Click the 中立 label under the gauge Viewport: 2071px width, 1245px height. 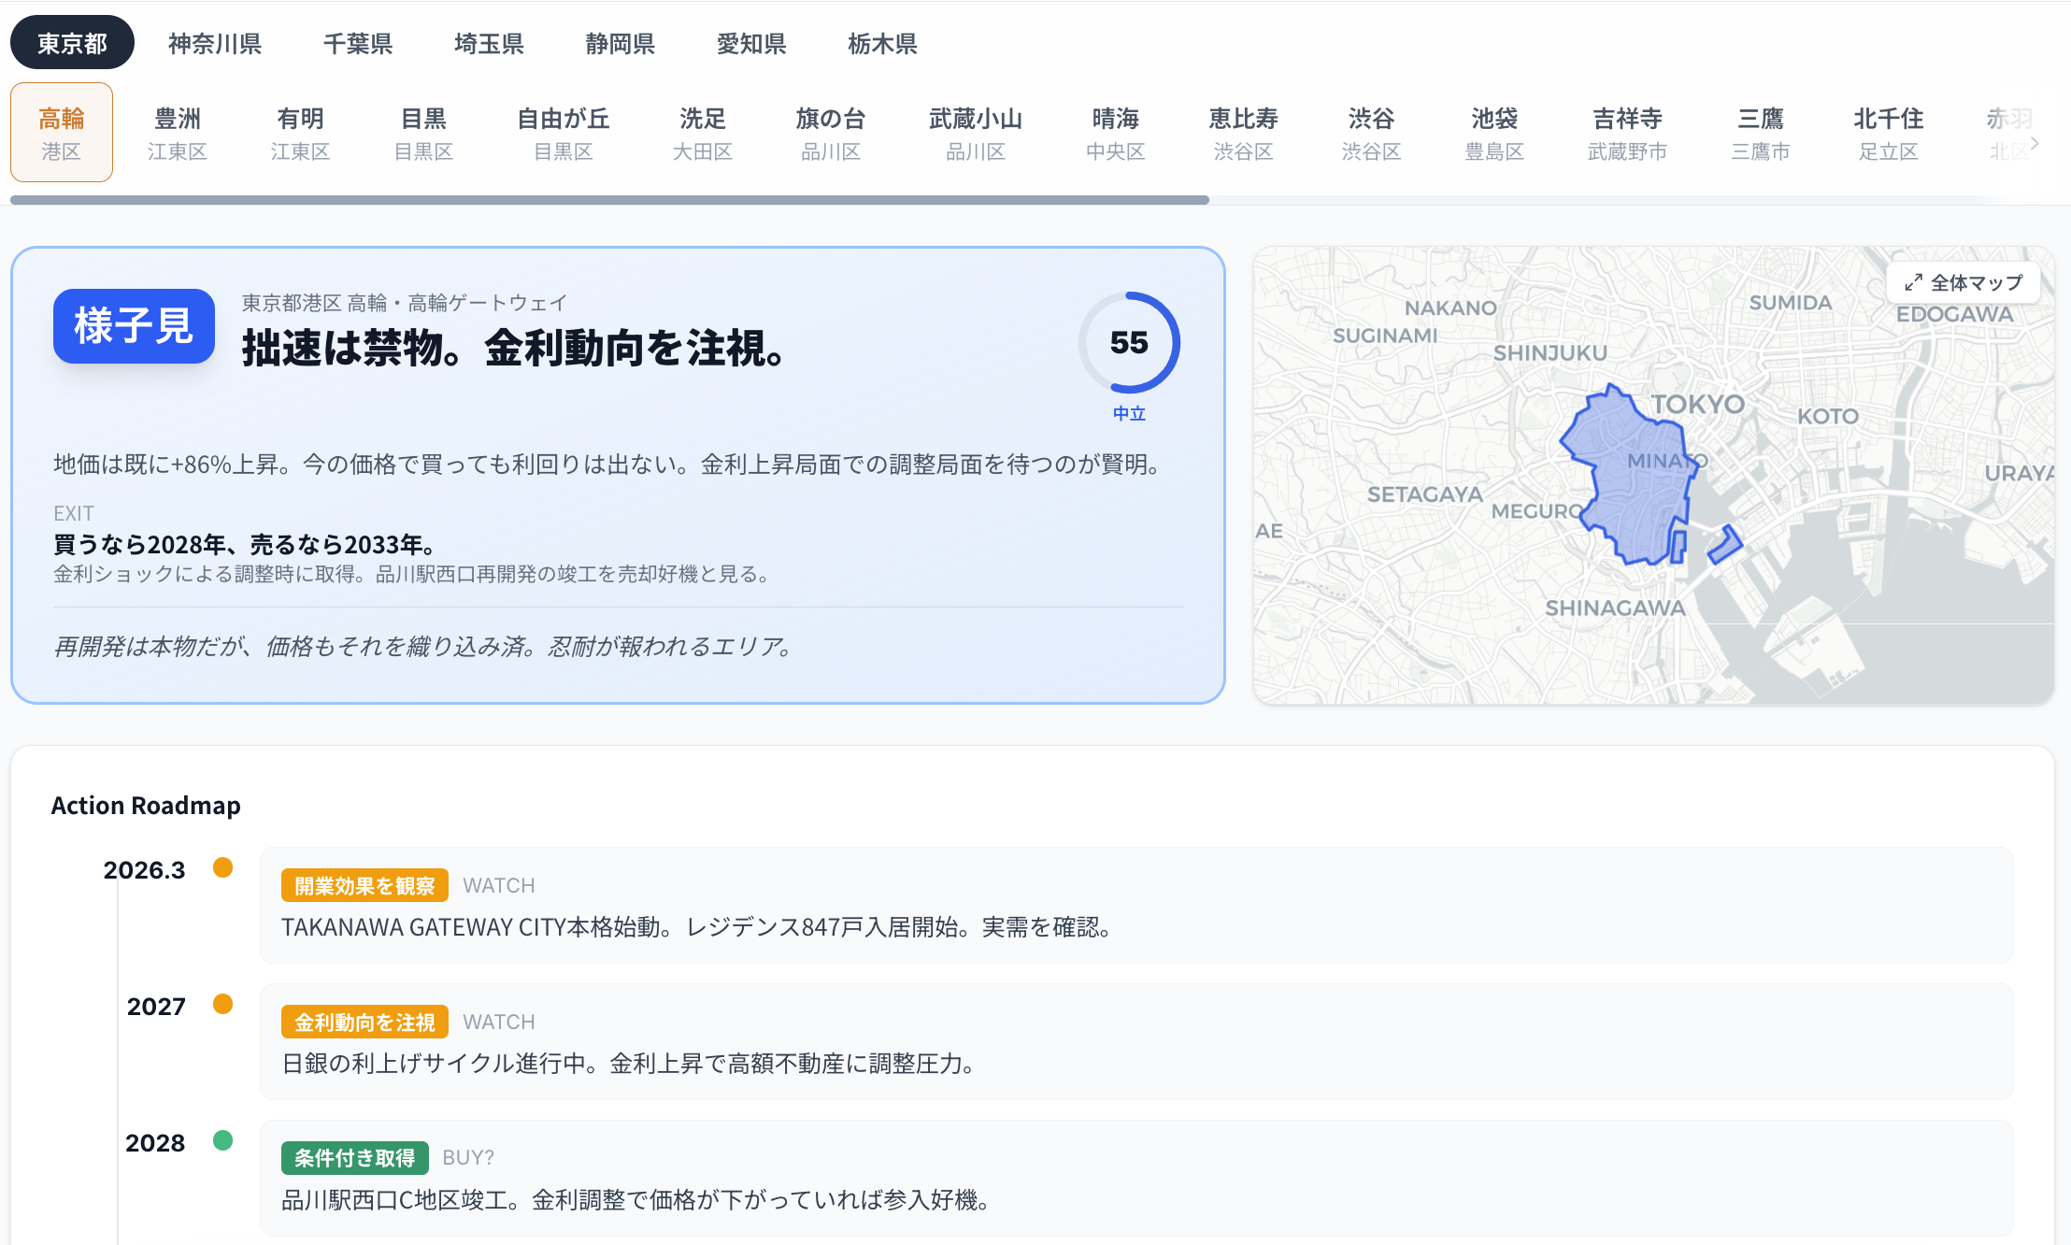tap(1129, 413)
